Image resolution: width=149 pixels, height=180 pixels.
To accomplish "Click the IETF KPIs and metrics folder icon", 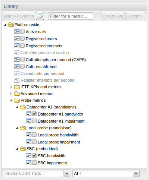I will pos(17,87).
